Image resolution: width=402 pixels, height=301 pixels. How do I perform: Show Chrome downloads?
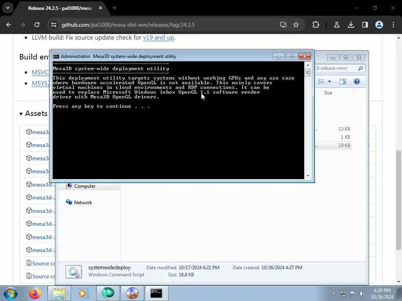point(351,25)
